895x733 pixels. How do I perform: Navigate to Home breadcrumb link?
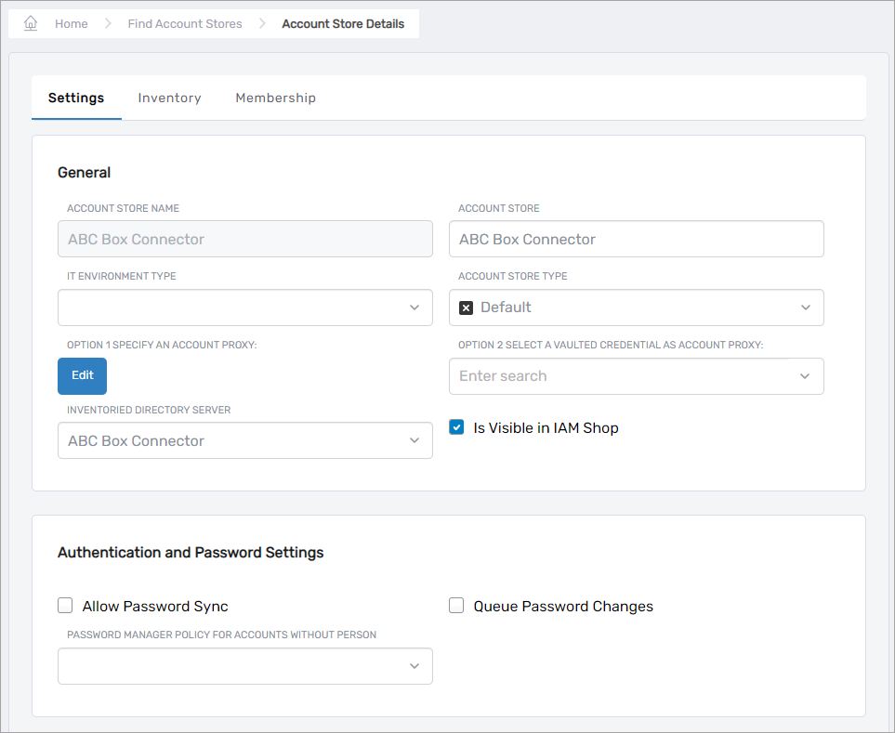pyautogui.click(x=72, y=23)
